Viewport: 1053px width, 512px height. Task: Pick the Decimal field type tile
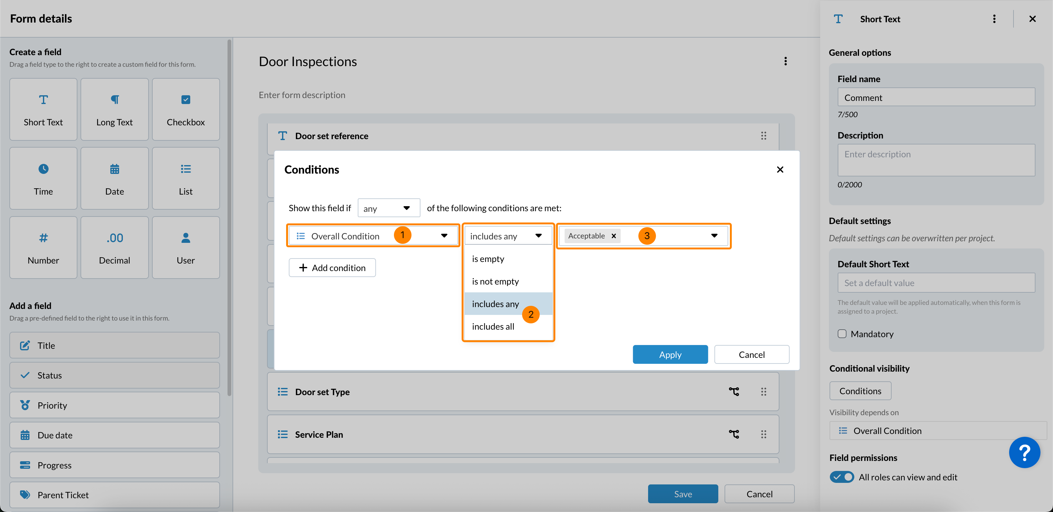tap(114, 248)
